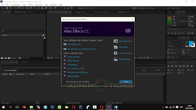Screen dimensions: 196x110
Task: Click the eyedropper in Character panel
Action: [187, 42]
